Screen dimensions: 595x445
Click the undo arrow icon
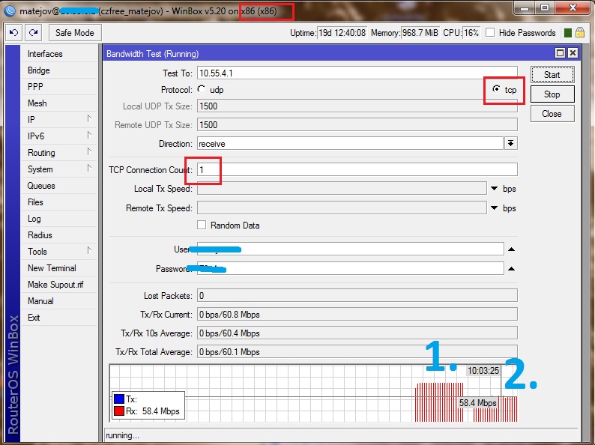13,33
